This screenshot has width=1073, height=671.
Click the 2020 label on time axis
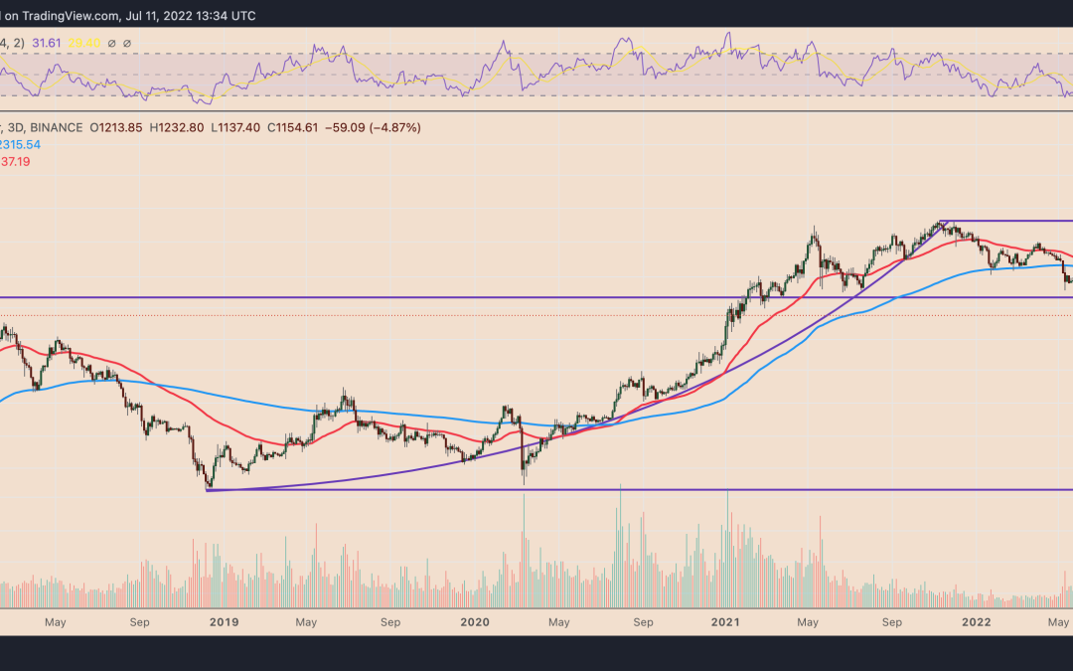click(x=475, y=621)
